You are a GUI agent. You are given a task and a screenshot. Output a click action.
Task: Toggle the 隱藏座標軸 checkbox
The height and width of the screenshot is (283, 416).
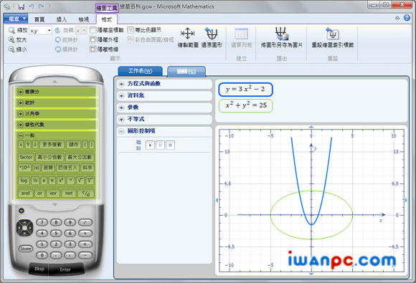tap(93, 30)
